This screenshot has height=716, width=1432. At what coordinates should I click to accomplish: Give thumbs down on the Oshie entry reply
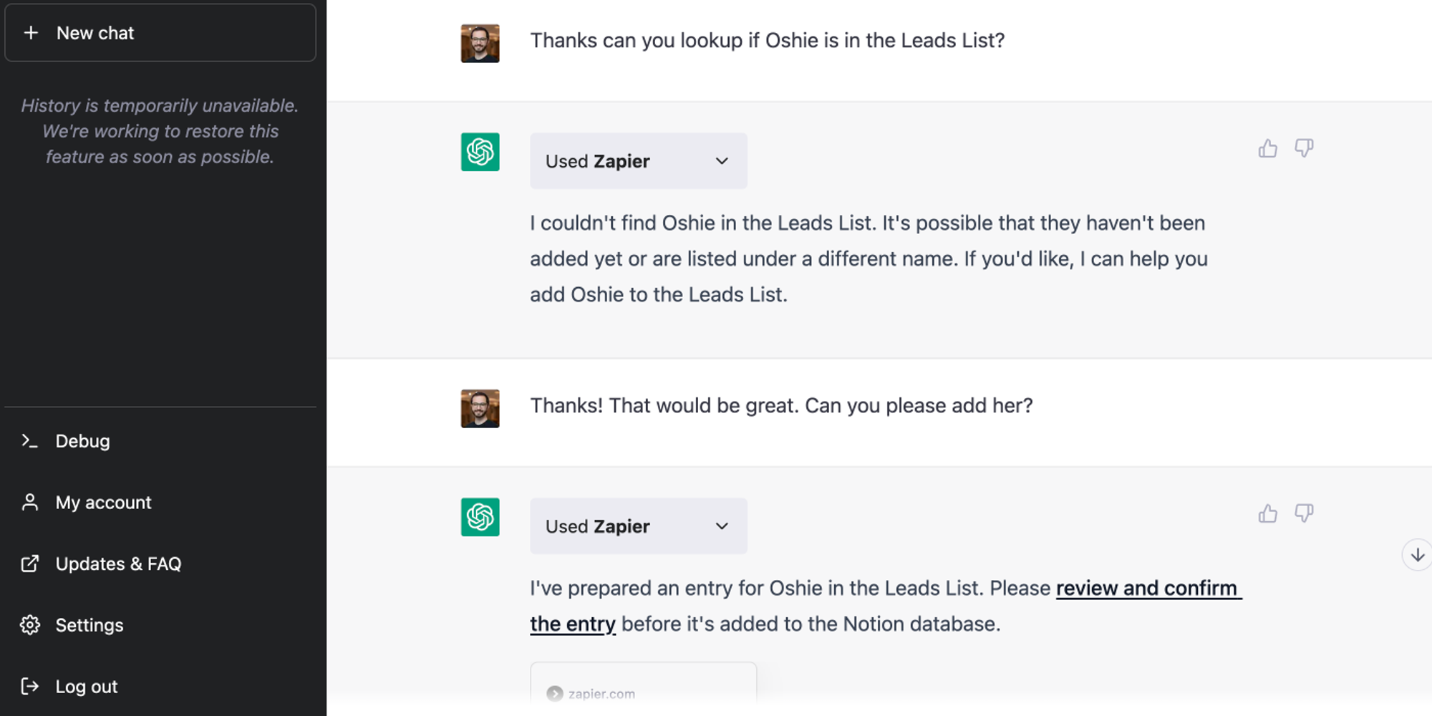[1305, 513]
